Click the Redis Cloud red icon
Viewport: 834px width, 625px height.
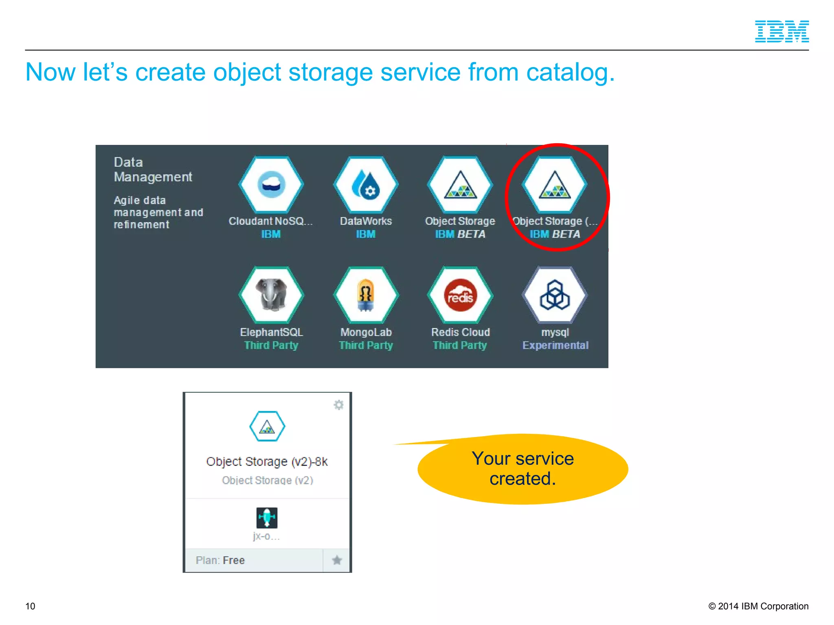[x=460, y=295]
